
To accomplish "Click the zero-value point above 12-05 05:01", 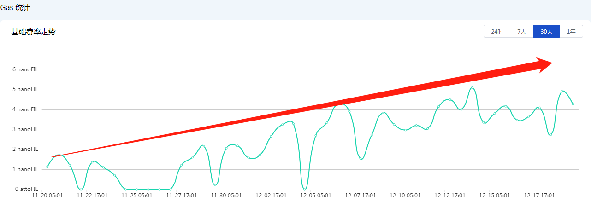I will [x=305, y=189].
